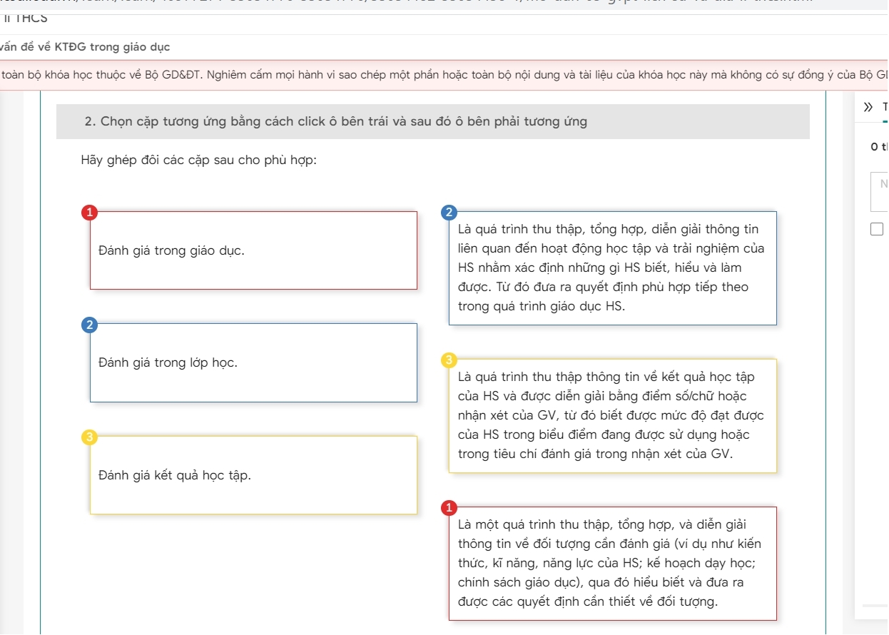Select the 'Đánh giá kết quả học tập.' box

click(253, 475)
